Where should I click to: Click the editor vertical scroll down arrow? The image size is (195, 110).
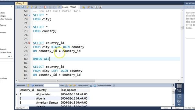pos(182,77)
